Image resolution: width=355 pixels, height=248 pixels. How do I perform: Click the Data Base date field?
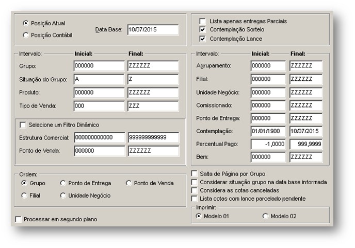tap(153, 29)
